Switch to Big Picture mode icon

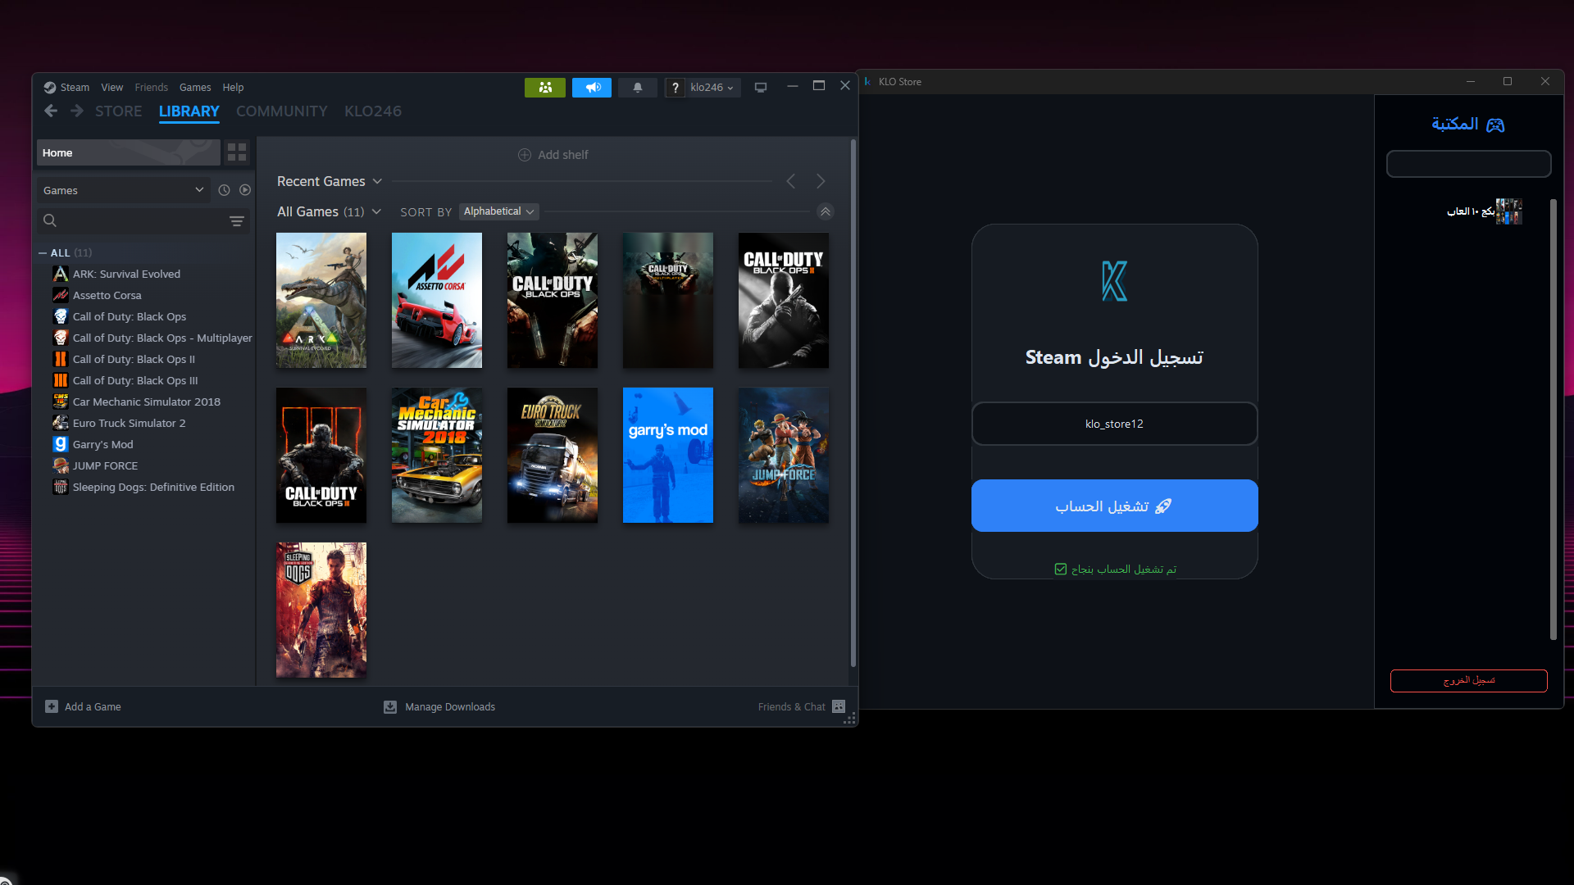[761, 88]
